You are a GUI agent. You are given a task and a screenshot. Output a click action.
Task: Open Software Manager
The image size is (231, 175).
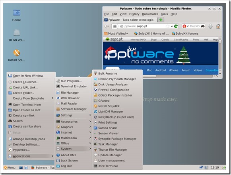[x=74, y=109]
